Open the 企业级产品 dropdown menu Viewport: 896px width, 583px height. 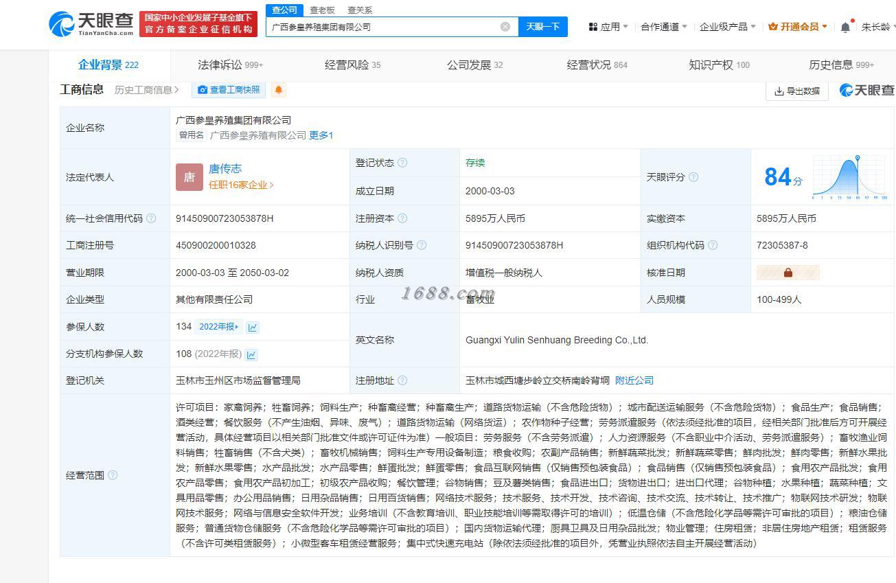point(727,27)
